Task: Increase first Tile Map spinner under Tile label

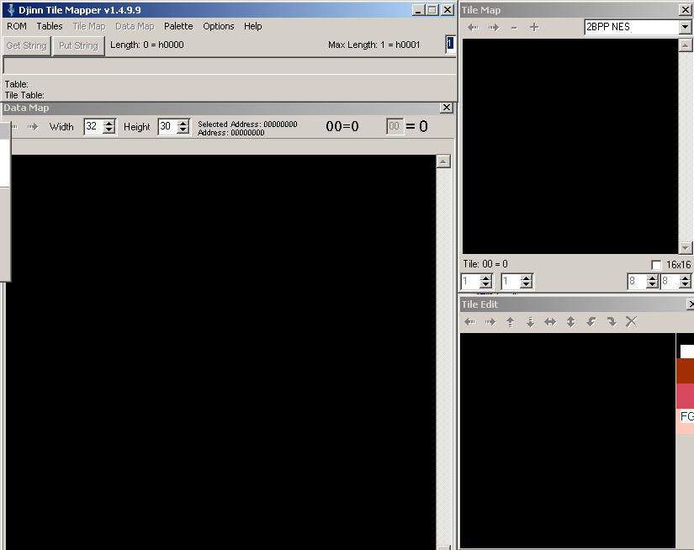Action: (485, 278)
